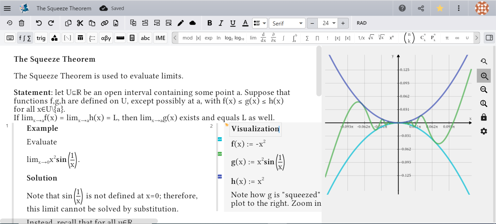496x224 pixels.
Task: Undo the last action
Action: pyautogui.click(x=39, y=23)
